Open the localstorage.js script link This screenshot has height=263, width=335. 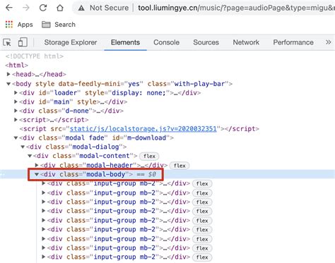pos(143,129)
